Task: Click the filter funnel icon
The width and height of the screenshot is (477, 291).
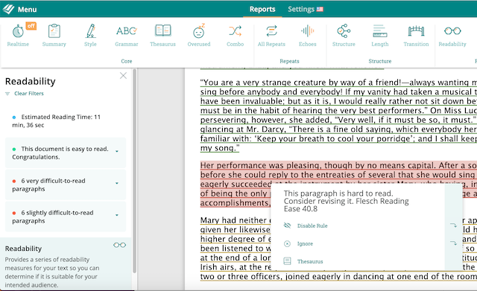Action: coord(7,94)
